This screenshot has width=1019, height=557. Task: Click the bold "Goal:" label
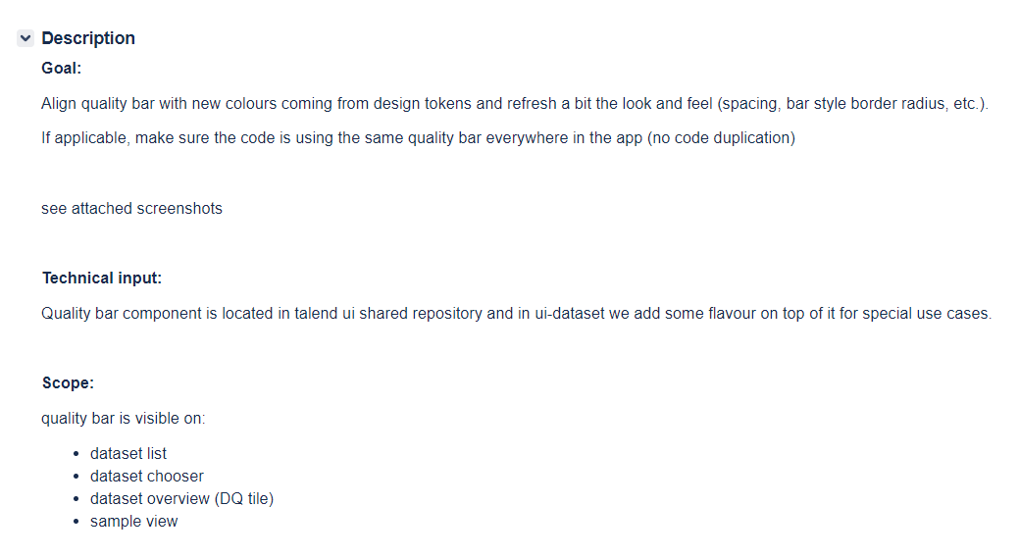pyautogui.click(x=62, y=69)
